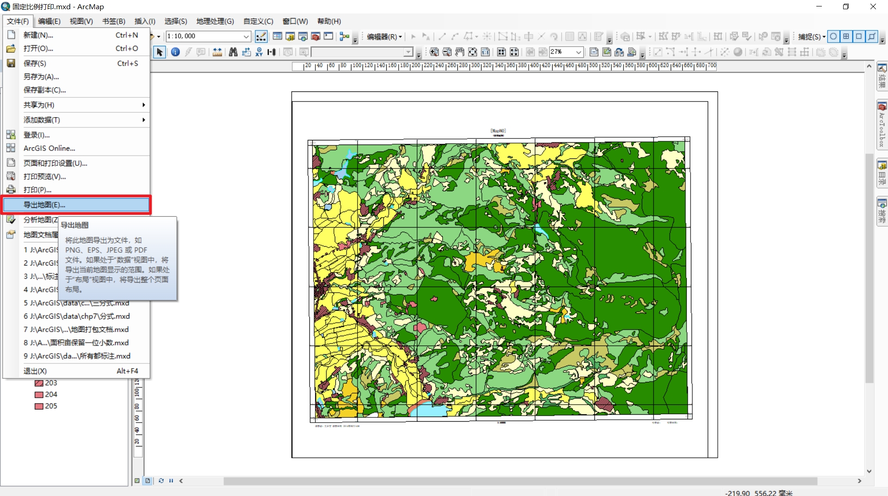Open the map scale 1:10,000 dropdown

[x=247, y=36]
